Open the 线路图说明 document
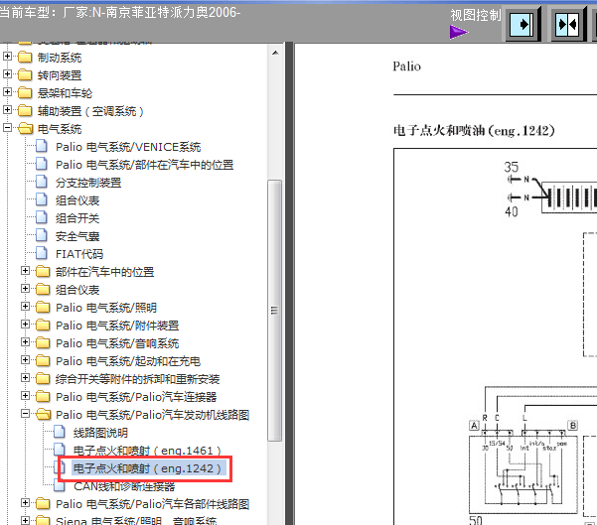This screenshot has height=525, width=597. [100, 433]
